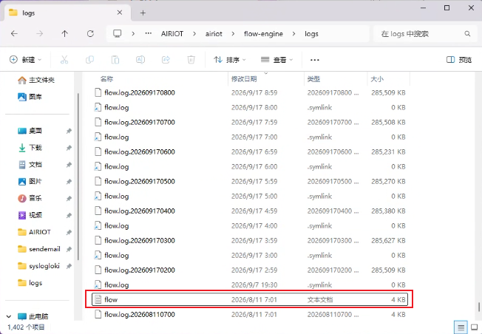Viewport: 482px width, 334px height.
Task: Open the 新建 New dropdown
Action: [x=26, y=60]
